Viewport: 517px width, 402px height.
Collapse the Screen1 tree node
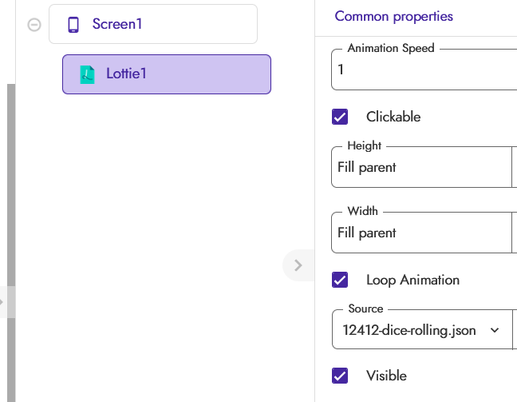34,25
